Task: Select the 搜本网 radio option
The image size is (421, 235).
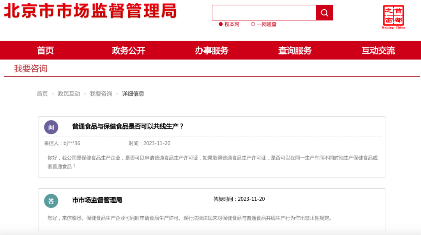Action: coord(221,24)
